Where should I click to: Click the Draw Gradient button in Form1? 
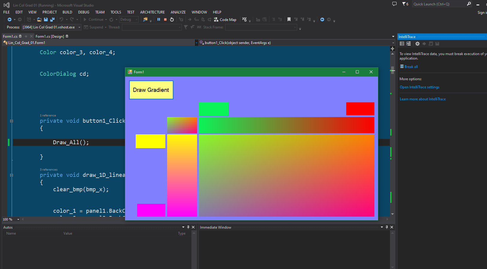(x=151, y=90)
